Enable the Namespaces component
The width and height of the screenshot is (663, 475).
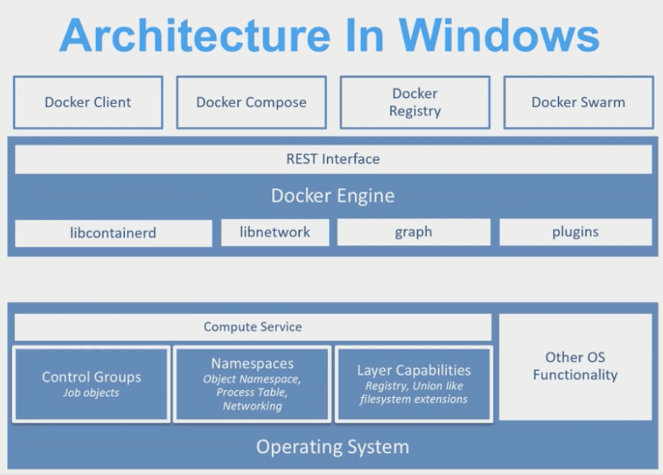click(252, 383)
